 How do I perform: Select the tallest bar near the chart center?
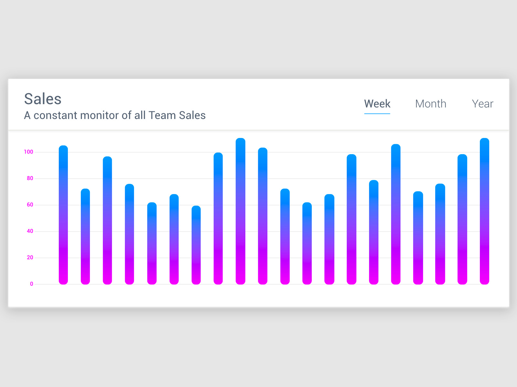pos(241,210)
